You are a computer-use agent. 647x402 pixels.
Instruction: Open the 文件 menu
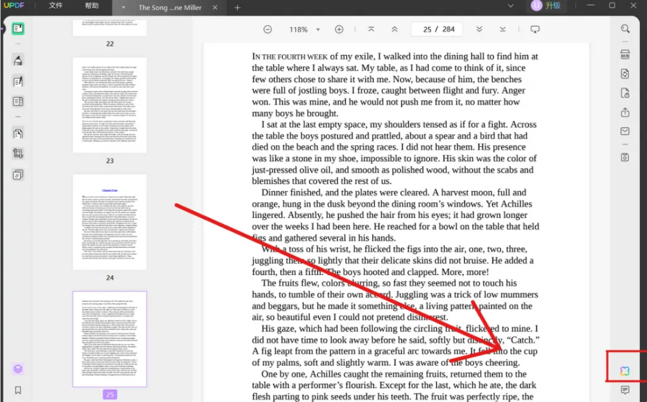click(x=56, y=6)
